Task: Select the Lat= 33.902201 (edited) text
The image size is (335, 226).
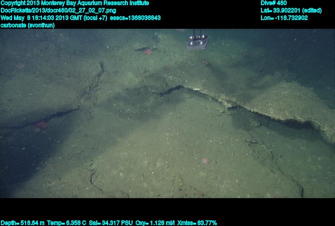Action: coord(291,11)
